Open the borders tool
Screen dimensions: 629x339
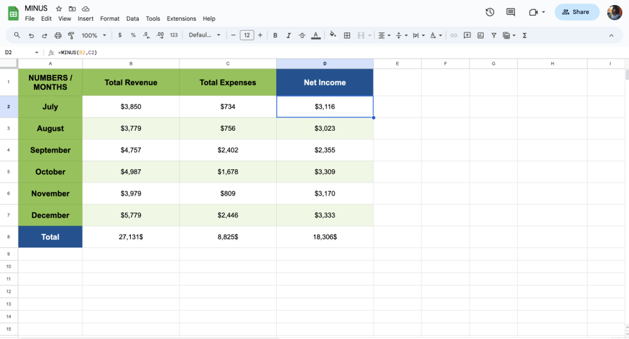(347, 36)
